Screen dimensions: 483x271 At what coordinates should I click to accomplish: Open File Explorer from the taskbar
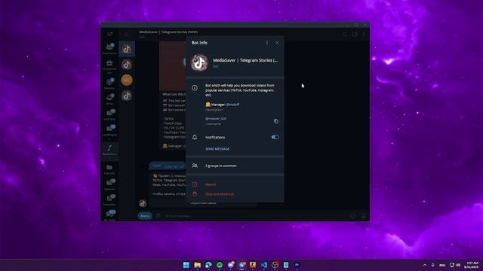pos(197,265)
